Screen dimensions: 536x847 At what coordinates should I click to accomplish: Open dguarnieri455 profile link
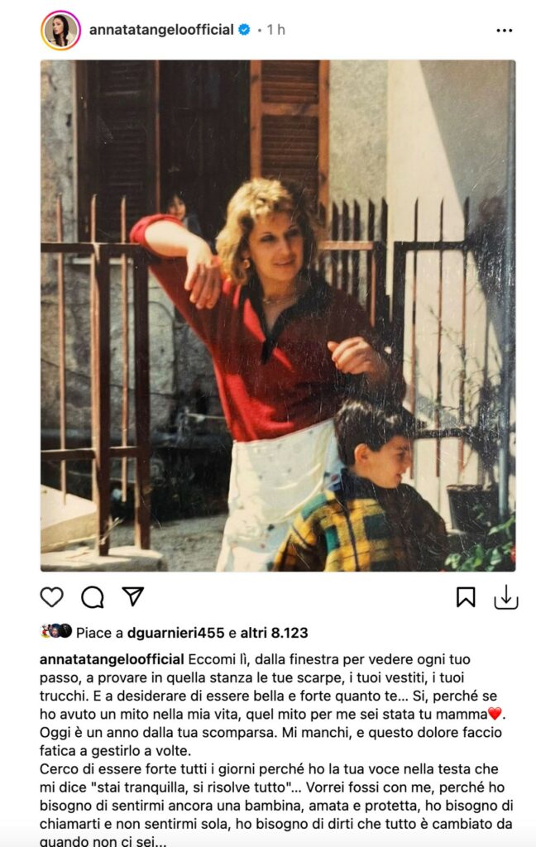tap(176, 633)
